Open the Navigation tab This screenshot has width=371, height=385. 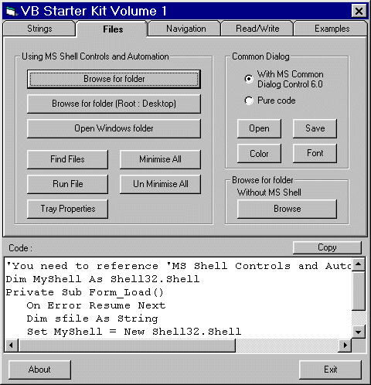tap(185, 29)
